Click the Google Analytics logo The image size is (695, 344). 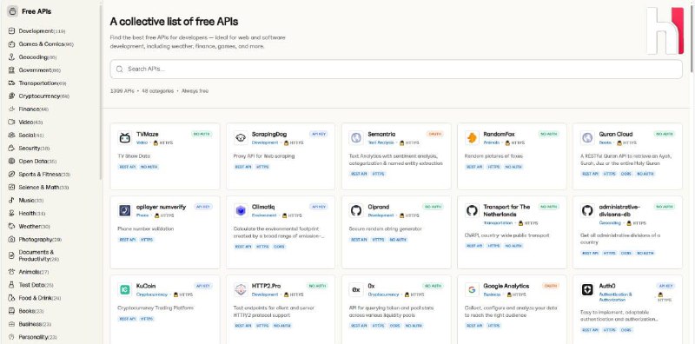pyautogui.click(x=472, y=290)
